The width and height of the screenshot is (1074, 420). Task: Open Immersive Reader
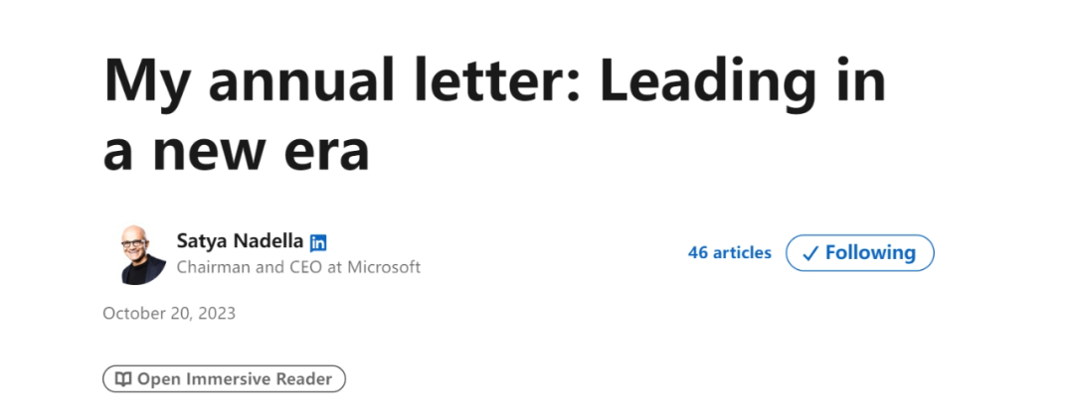pyautogui.click(x=224, y=379)
